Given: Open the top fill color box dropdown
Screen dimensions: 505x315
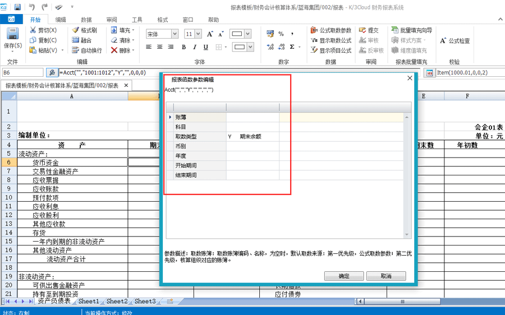Looking at the screenshot, I should coord(247,34).
